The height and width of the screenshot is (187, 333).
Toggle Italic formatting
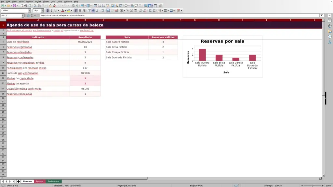pyautogui.click(x=51, y=11)
